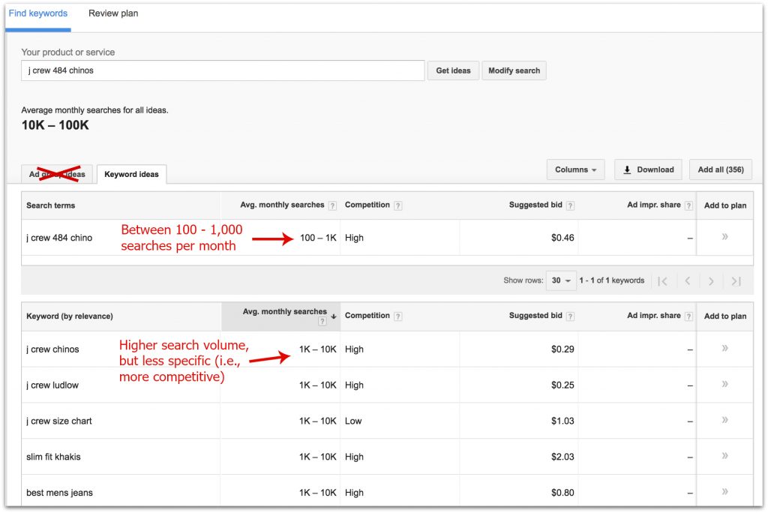Click Add all (356) button
The image size is (768, 513).
721,169
